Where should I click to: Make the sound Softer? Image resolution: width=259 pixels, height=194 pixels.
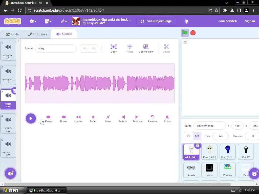tap(93, 119)
